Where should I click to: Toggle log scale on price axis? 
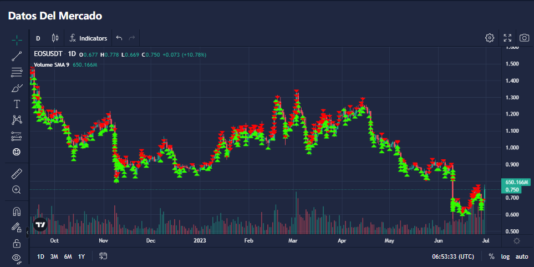505,256
